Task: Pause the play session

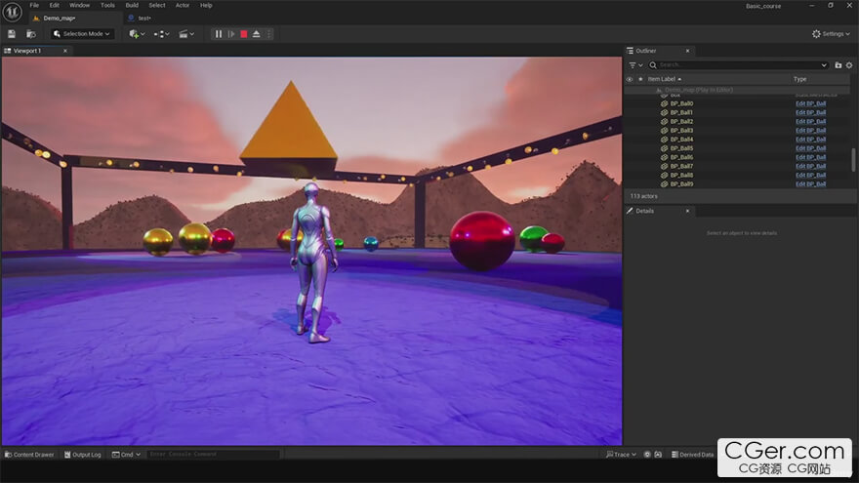Action: coord(219,34)
